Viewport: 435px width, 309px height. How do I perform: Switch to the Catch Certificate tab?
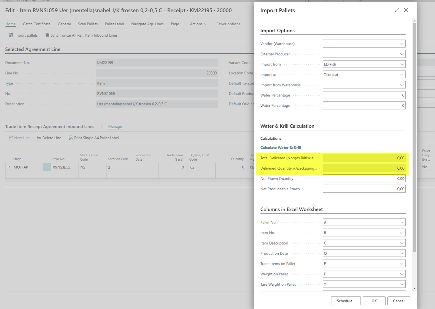point(37,24)
